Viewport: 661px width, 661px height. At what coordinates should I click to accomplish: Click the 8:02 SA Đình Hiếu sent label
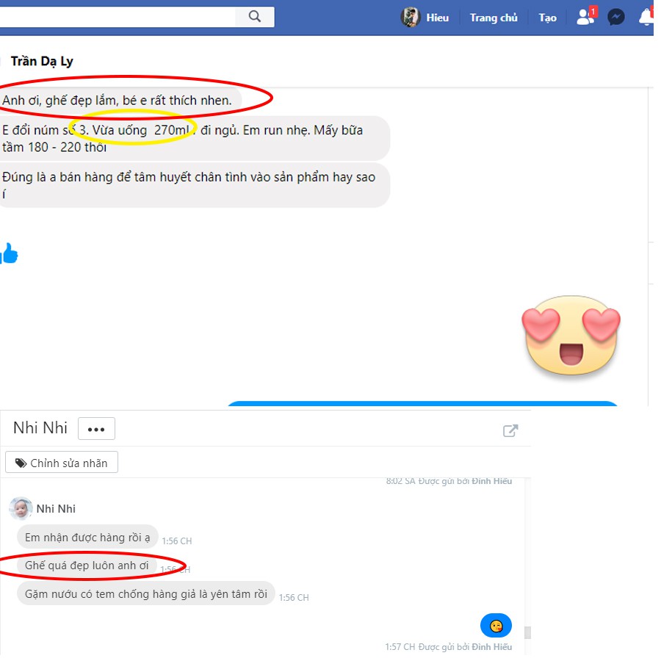point(449,481)
